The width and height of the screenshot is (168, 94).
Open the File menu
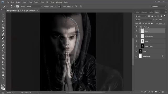[8, 2]
